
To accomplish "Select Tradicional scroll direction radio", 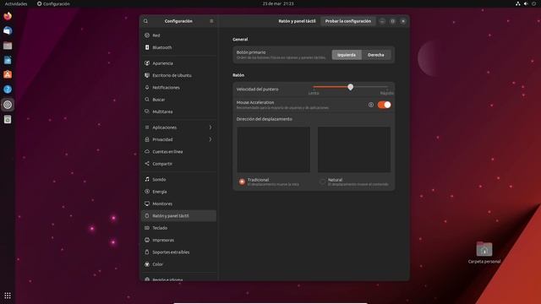I will pyautogui.click(x=242, y=182).
